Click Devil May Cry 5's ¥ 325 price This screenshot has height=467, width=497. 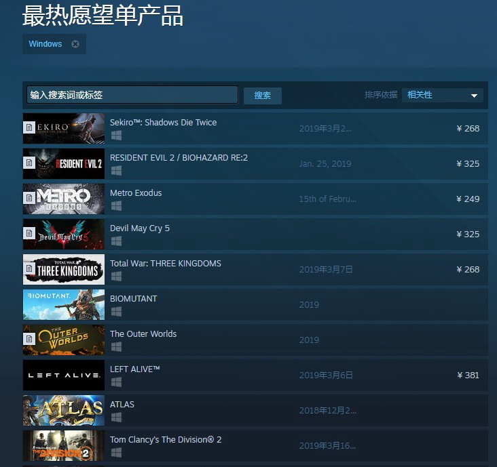pyautogui.click(x=468, y=234)
